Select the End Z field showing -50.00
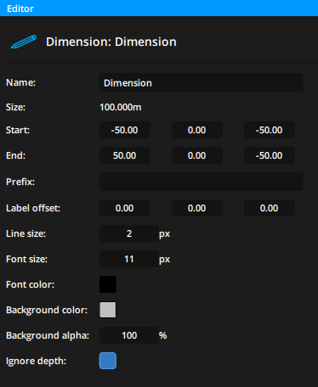The width and height of the screenshot is (318, 387). point(270,155)
